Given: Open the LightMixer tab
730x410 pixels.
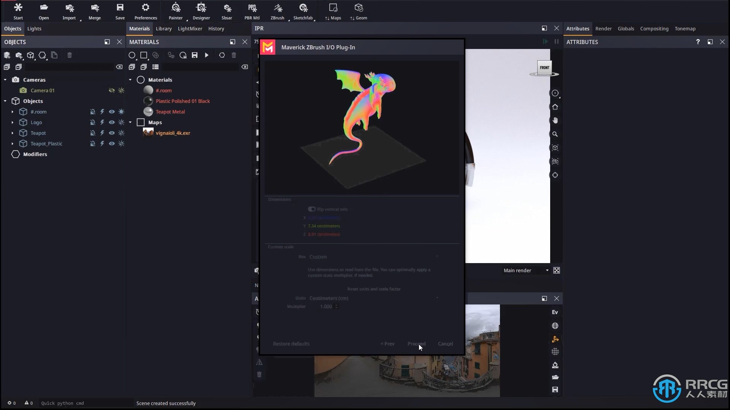Looking at the screenshot, I should coord(190,28).
